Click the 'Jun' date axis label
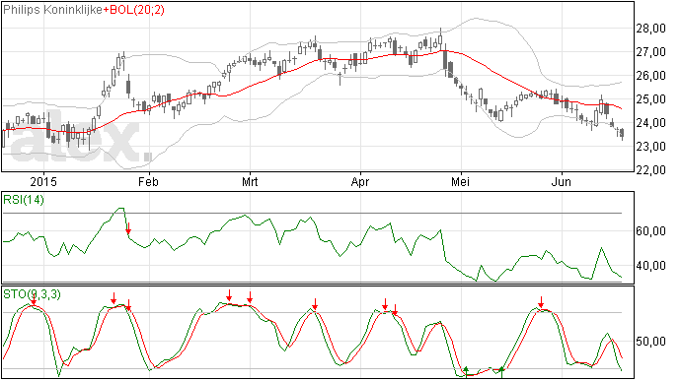 click(562, 181)
